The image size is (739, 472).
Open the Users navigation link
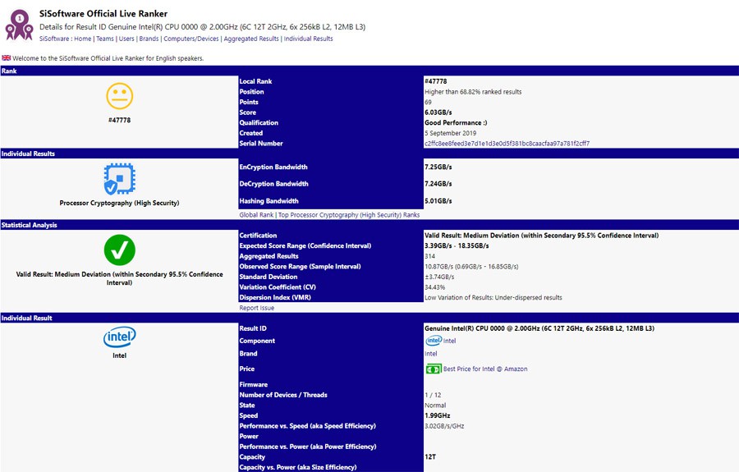pos(126,39)
